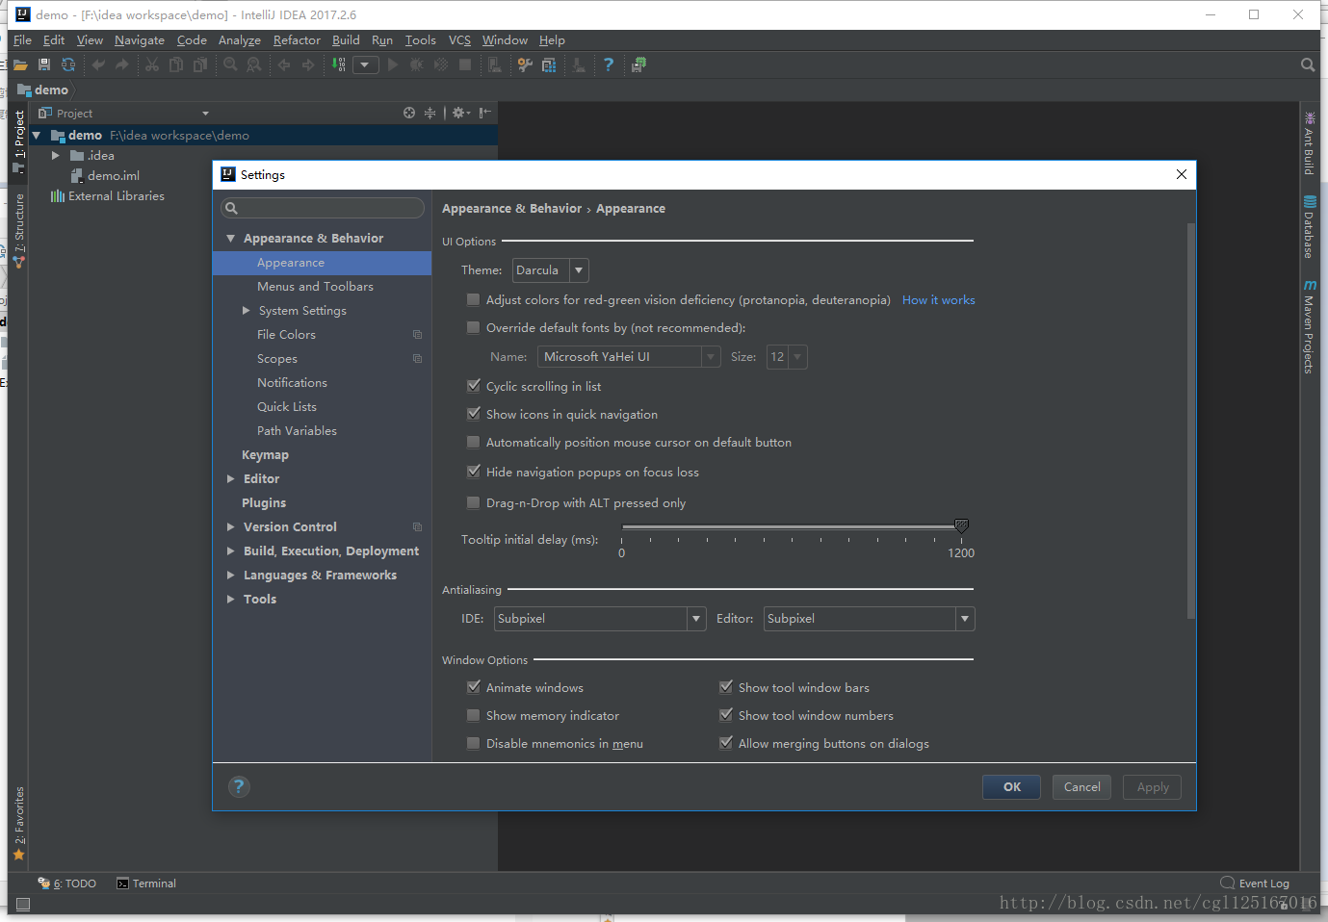Click the Build Project icon
Screen dimensions: 1328x922
[339, 64]
